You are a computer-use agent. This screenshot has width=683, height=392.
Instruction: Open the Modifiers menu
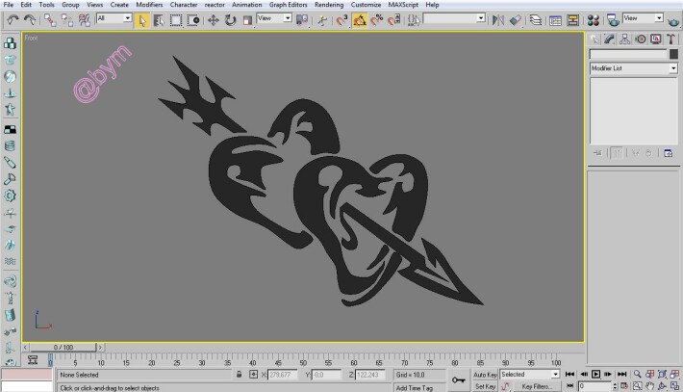tap(149, 5)
